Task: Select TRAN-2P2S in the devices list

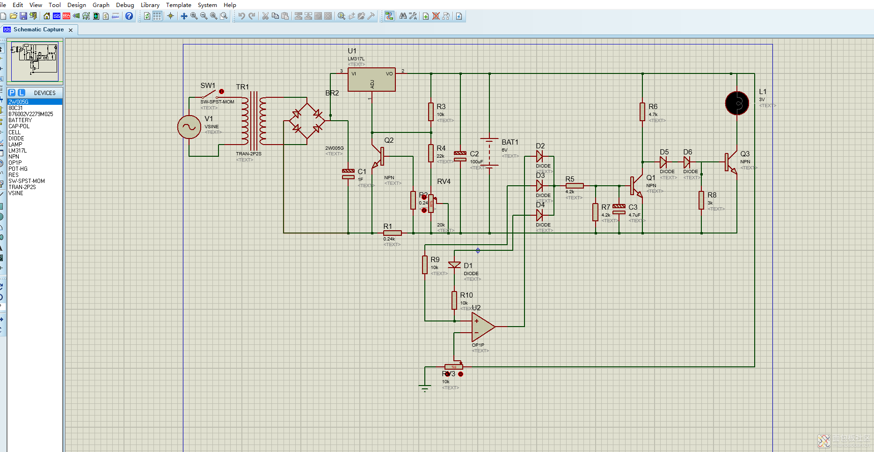Action: click(x=35, y=187)
